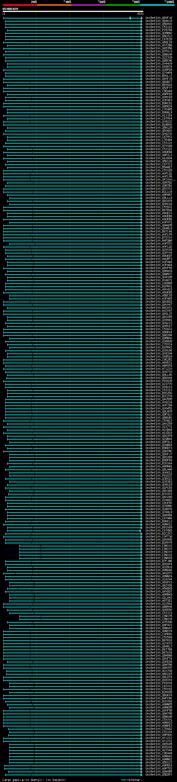The width and height of the screenshot is (177, 782).
Task: Select hit label UniRef100_A1IIE4
Action: pos(159,116)
